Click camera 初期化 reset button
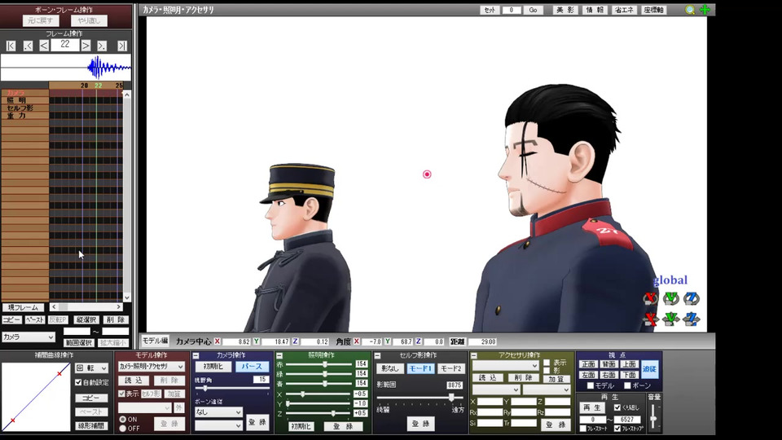Image resolution: width=782 pixels, height=440 pixels. click(213, 367)
